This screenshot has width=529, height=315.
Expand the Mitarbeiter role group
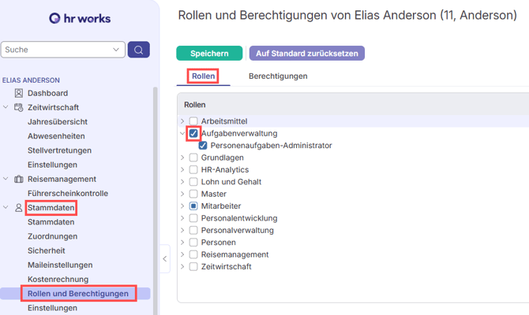[x=182, y=206]
